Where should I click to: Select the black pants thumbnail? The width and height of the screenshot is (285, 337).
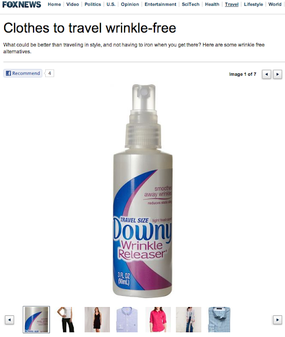pyautogui.click(x=66, y=320)
